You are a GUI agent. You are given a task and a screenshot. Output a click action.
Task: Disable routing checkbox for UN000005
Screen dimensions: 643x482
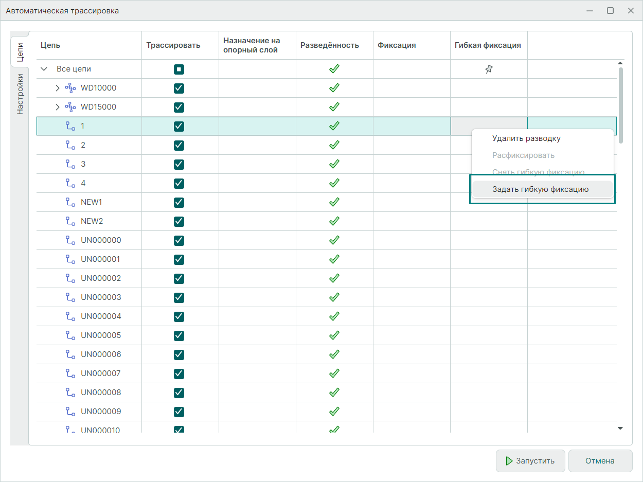179,335
